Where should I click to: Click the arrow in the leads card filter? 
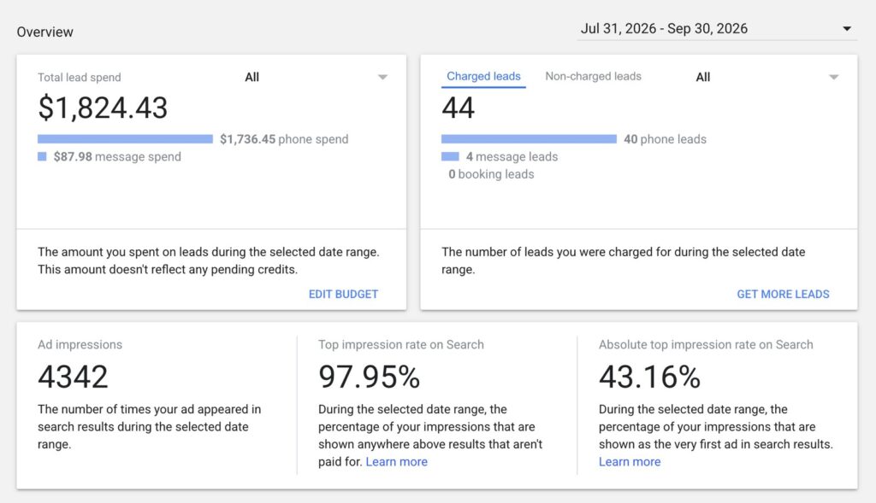point(833,77)
